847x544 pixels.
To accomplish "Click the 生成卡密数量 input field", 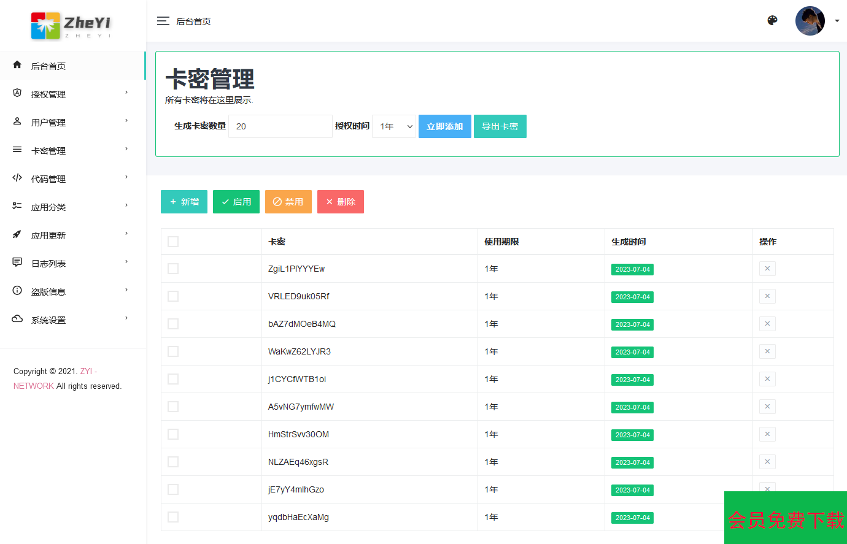I will click(x=280, y=126).
